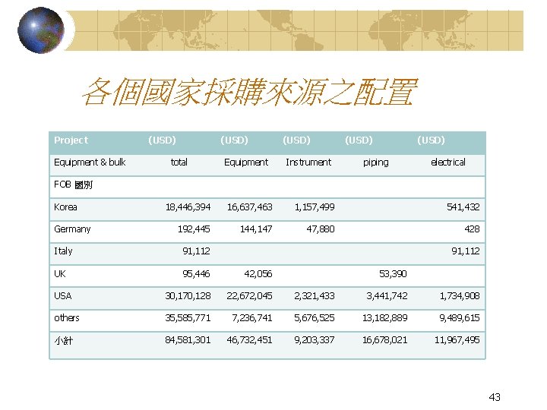The image size is (547, 410).
Task: Select the 'Equipment & bulk' cell
Action: click(90, 162)
